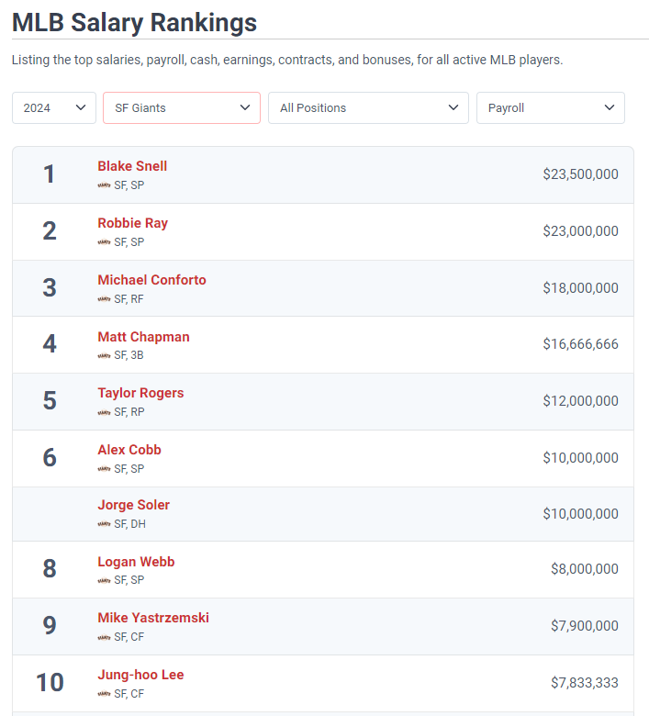Click Giants team logo under Matt Chapman
This screenshot has height=716, width=649.
tap(104, 356)
